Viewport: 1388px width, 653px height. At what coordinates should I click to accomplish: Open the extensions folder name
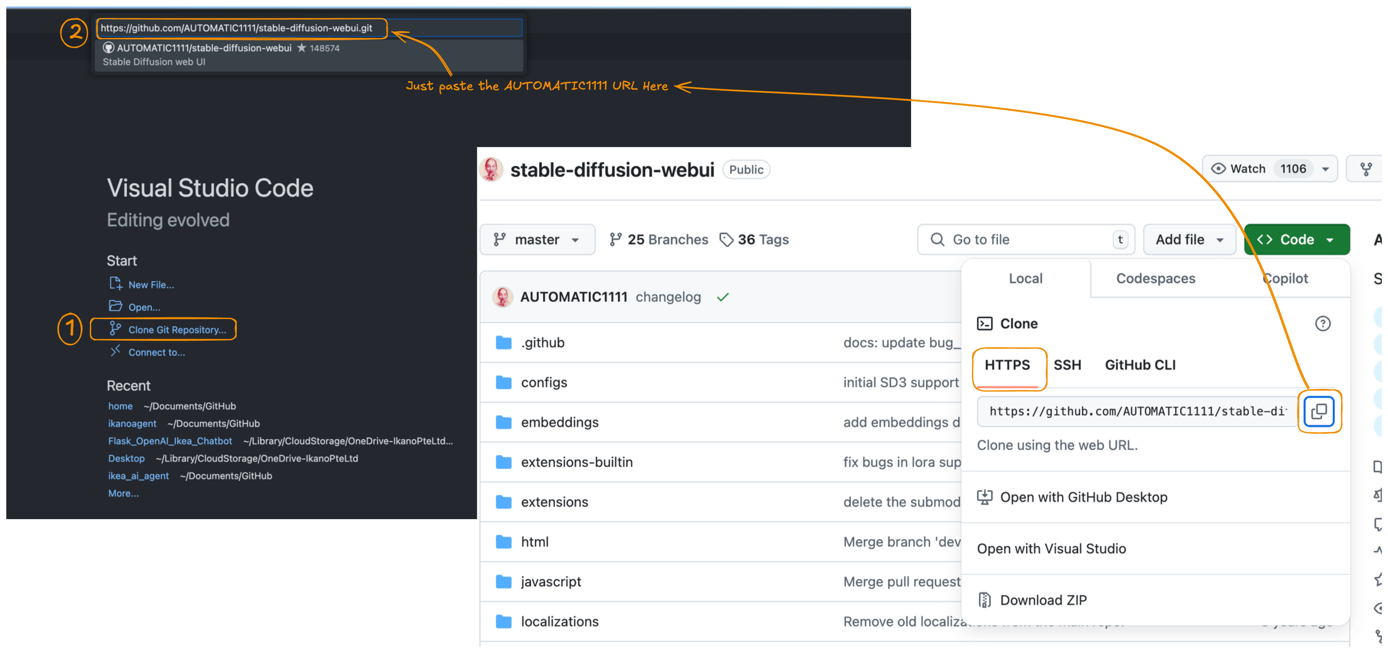(x=555, y=502)
